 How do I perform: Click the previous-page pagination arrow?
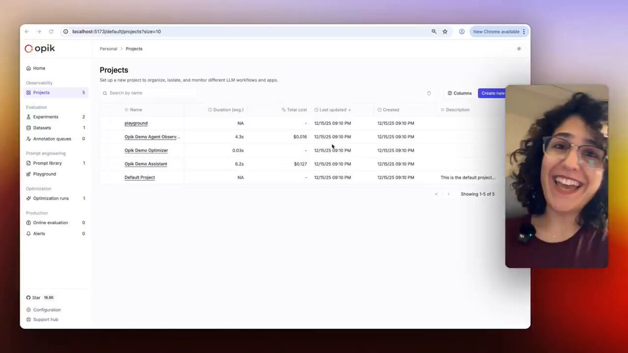448,194
